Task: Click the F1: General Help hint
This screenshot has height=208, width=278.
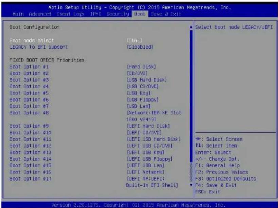Action: click(x=218, y=166)
